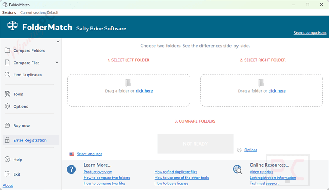Click the left folder drop zone

[129, 90]
